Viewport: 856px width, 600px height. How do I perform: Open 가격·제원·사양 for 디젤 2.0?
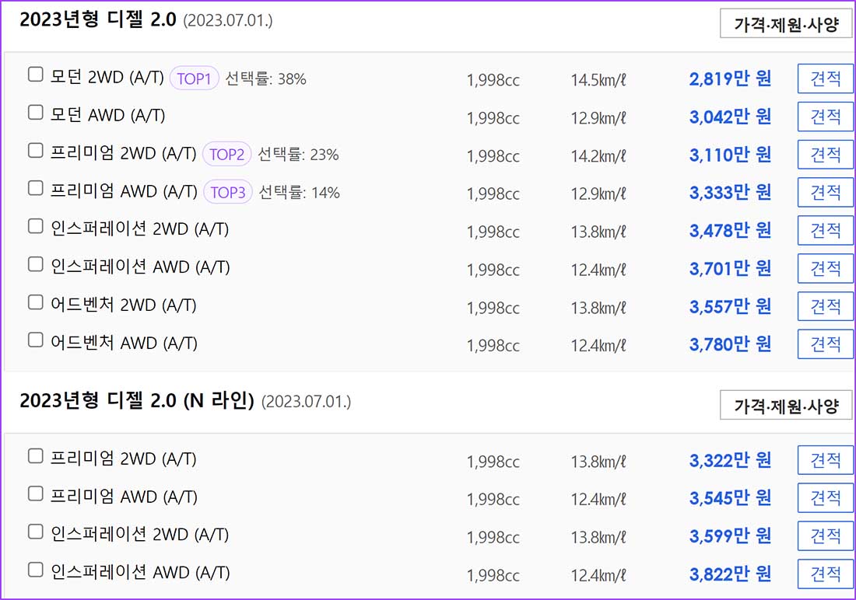click(786, 23)
